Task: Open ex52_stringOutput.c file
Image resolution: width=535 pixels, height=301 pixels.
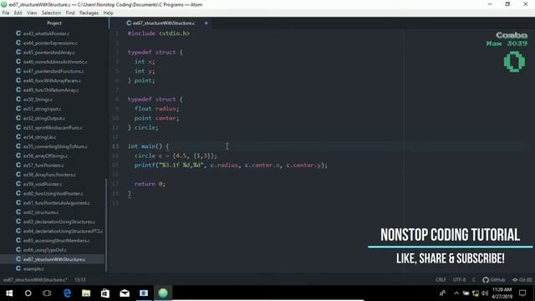Action: (44, 119)
